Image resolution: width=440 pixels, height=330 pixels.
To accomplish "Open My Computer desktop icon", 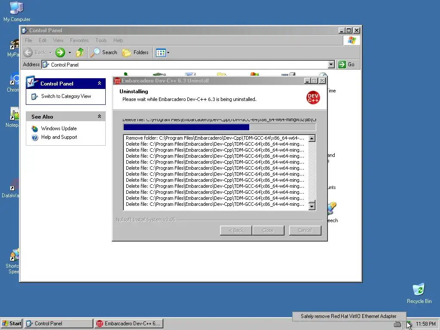I will pyautogui.click(x=17, y=11).
